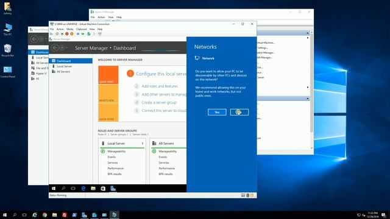Open the user folder desktop icon

click(x=8, y=9)
